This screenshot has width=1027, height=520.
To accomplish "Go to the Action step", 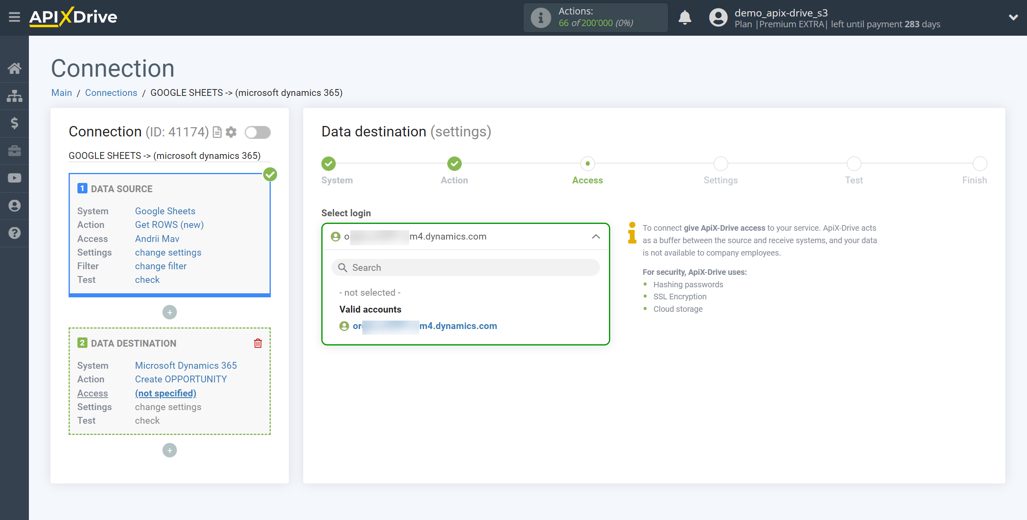I will pos(455,164).
